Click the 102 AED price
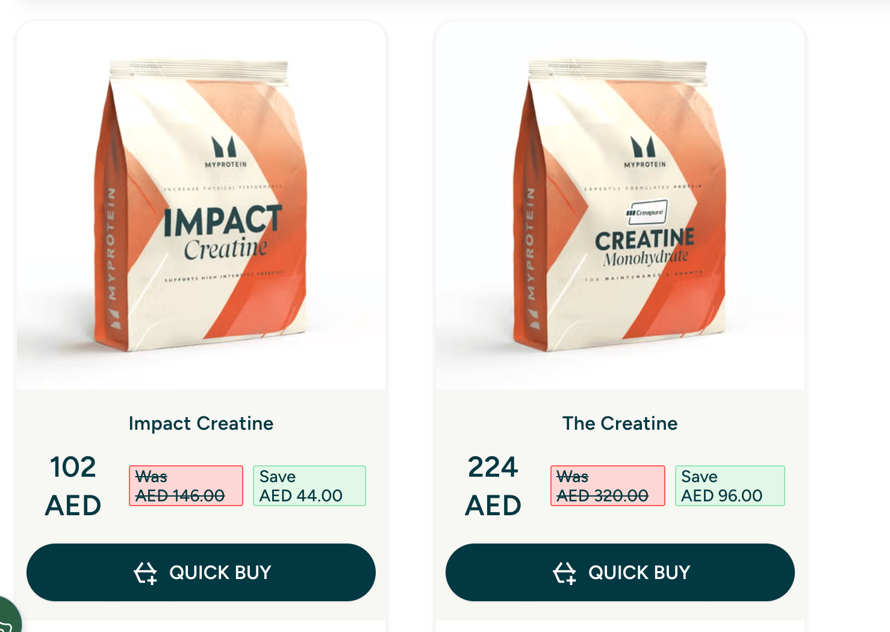 click(x=73, y=486)
